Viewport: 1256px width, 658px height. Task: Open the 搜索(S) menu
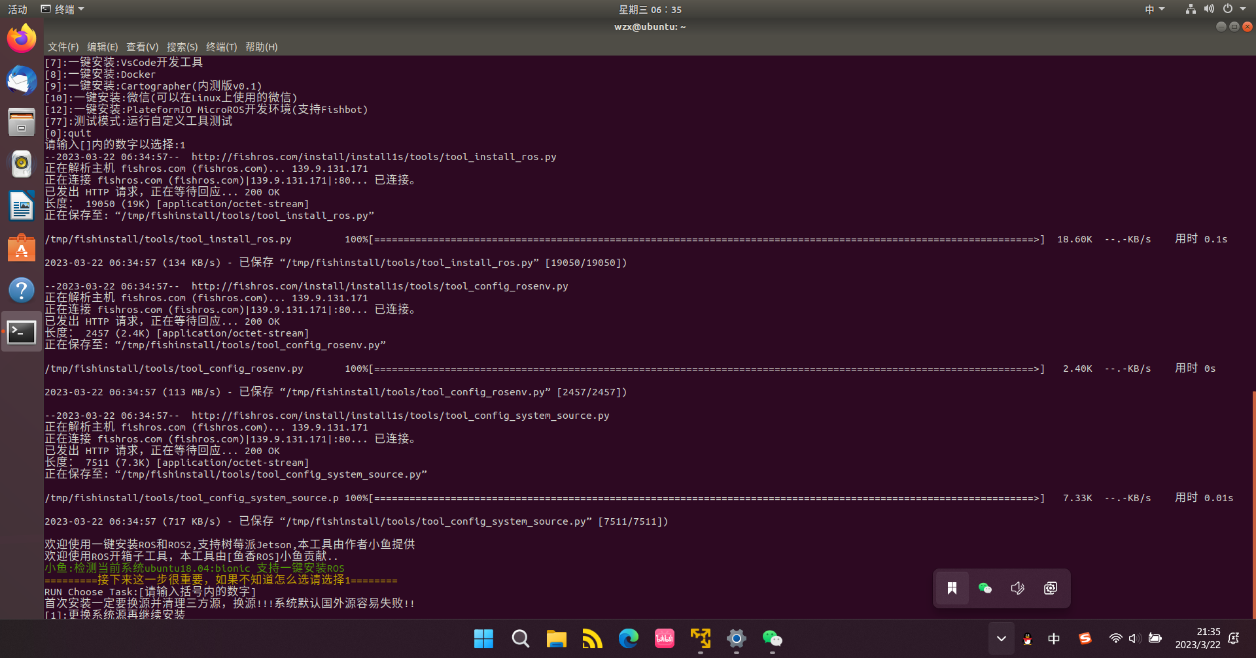click(x=182, y=47)
